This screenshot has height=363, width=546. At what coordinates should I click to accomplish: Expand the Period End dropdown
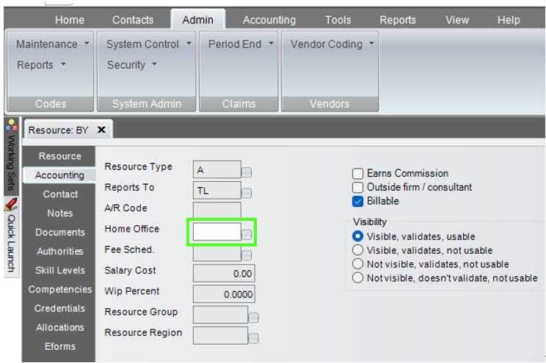coord(240,45)
